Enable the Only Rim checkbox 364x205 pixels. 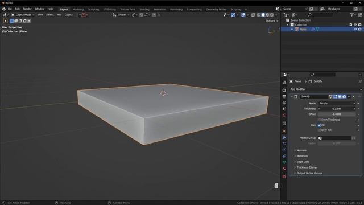[320, 130]
